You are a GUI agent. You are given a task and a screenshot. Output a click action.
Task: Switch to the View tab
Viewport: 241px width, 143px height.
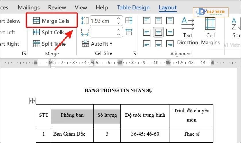pyautogui.click(x=81, y=7)
